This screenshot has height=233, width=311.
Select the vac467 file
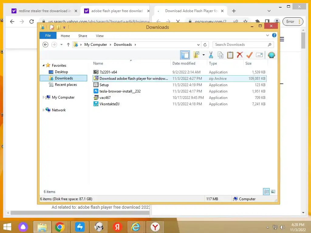coord(179,97)
